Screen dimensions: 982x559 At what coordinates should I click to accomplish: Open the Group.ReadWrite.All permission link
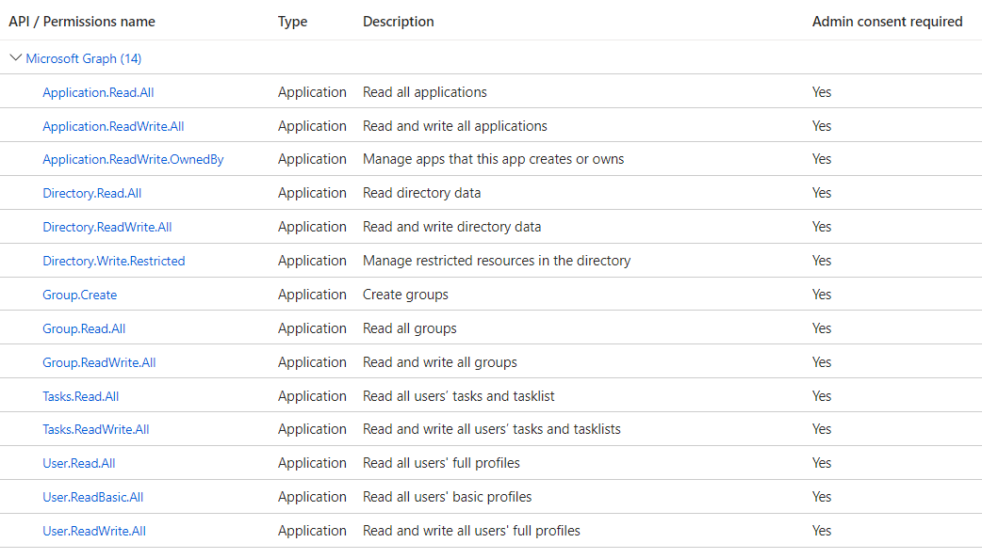pyautogui.click(x=99, y=362)
